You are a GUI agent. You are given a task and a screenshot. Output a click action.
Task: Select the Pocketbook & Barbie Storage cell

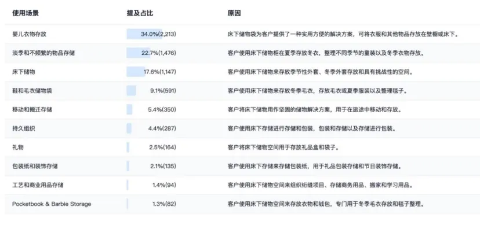coord(52,204)
